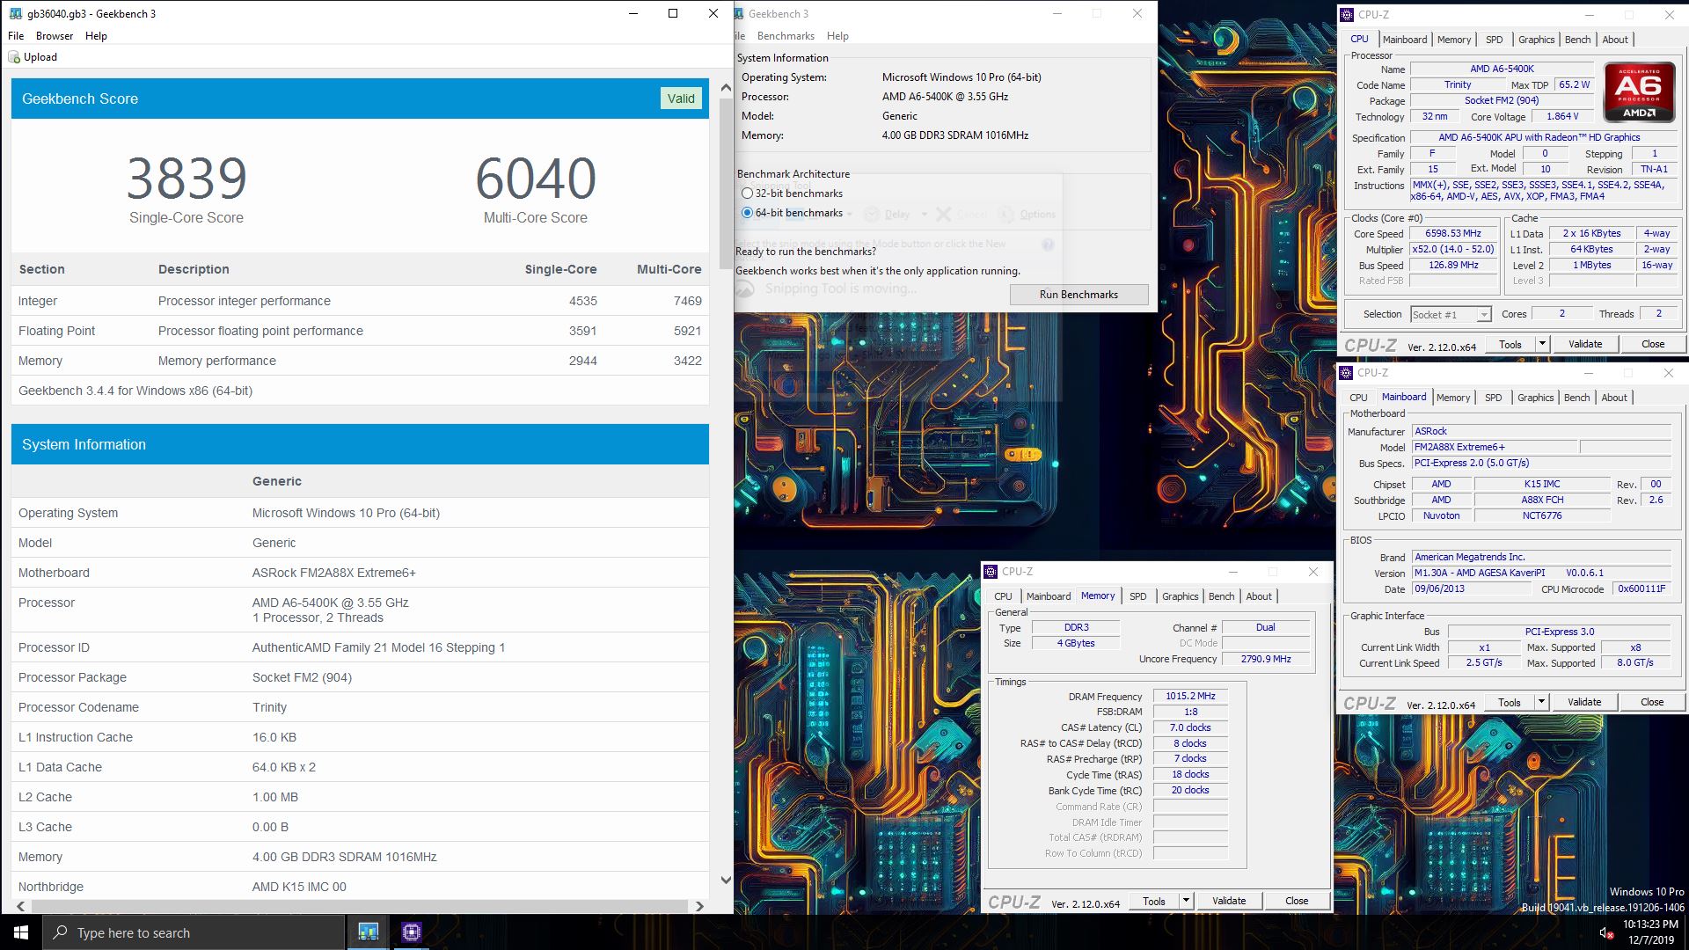
Task: Click the muted volume tray icon
Action: coord(1605,932)
